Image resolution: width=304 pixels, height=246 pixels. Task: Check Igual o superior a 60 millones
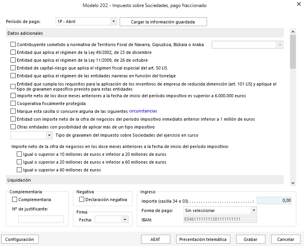point(19,170)
